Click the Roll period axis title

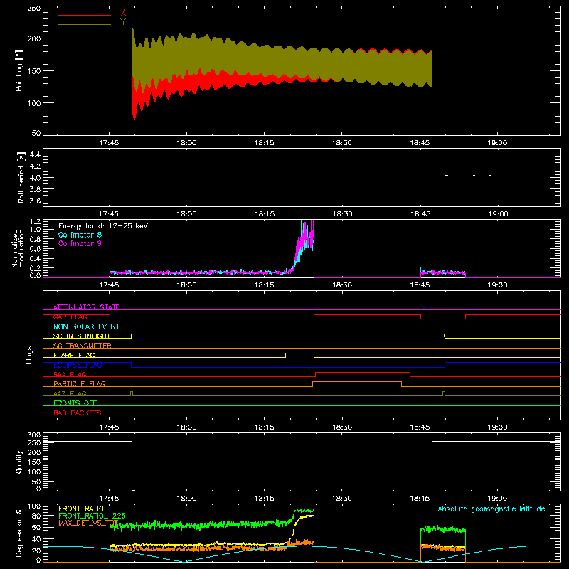(21, 177)
